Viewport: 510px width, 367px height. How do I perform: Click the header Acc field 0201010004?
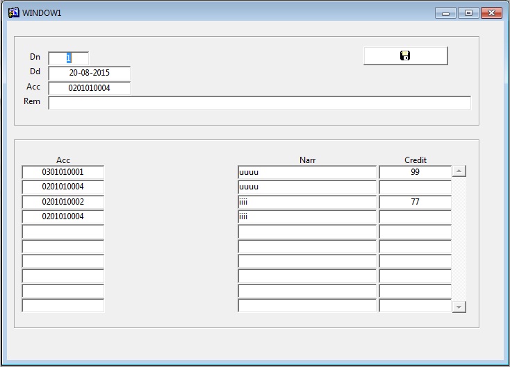(89, 88)
